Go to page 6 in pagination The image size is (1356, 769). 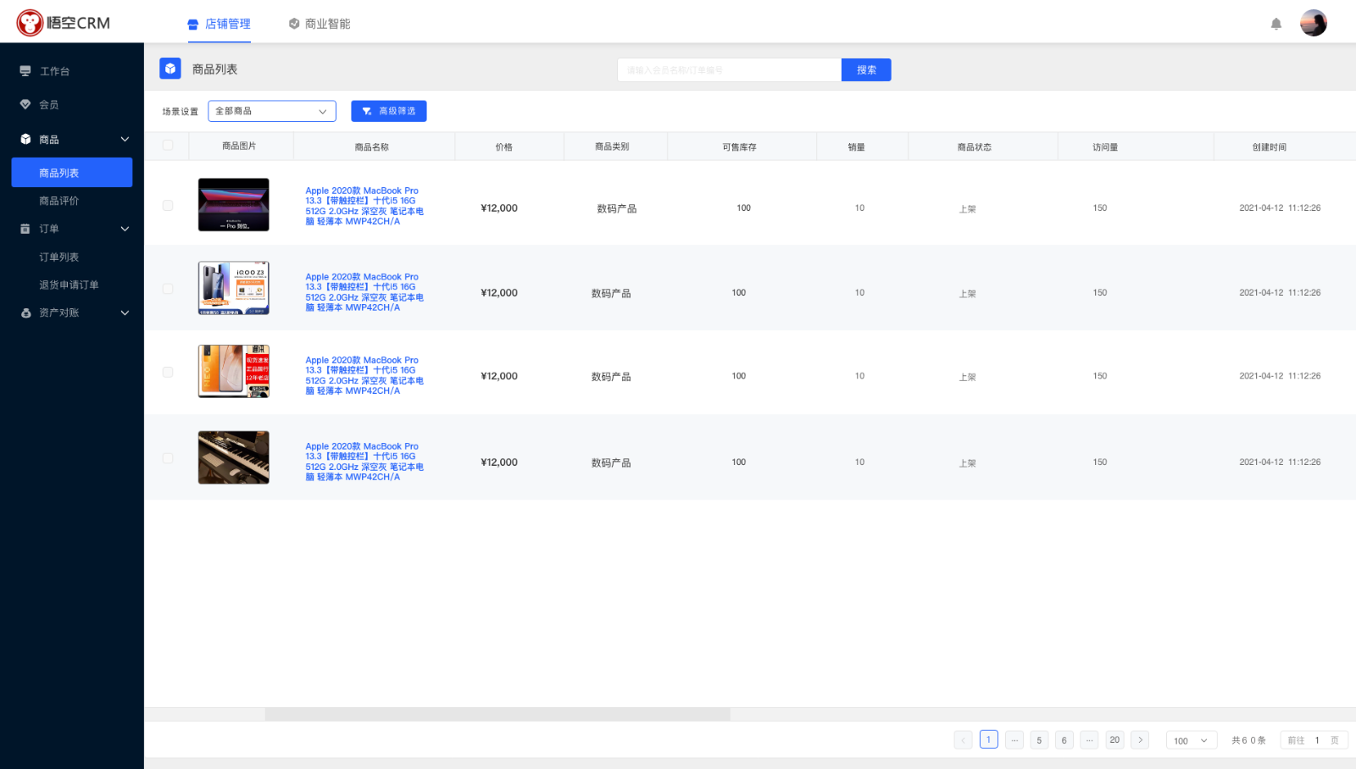(1064, 740)
